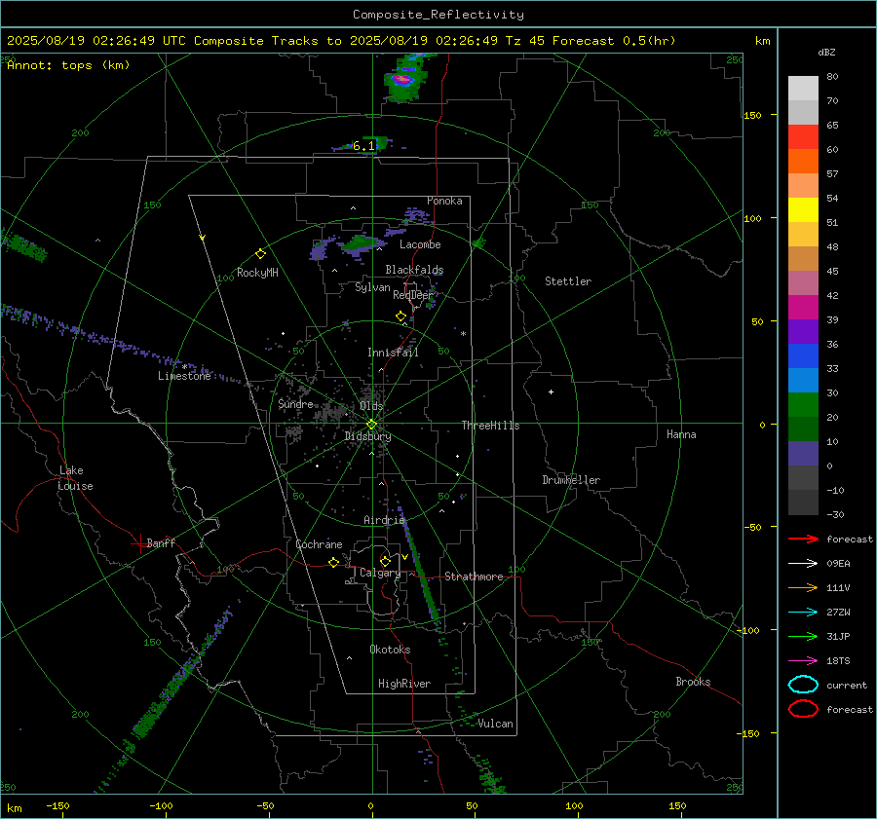Pick the orange 111V arrow in the legend
The image size is (877, 819).
point(803,587)
